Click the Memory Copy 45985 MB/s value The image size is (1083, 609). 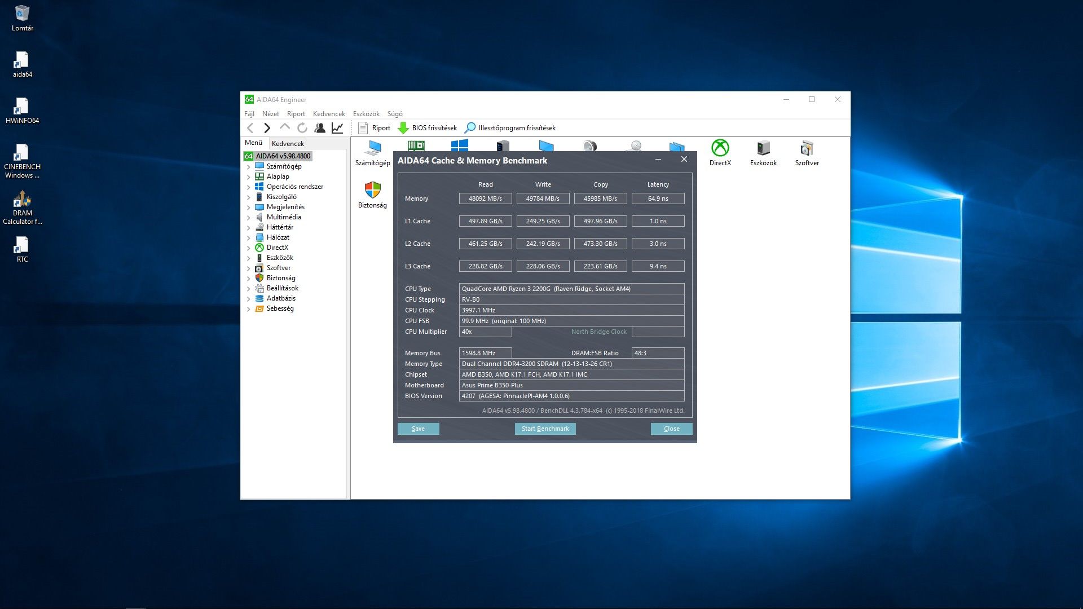coord(601,198)
